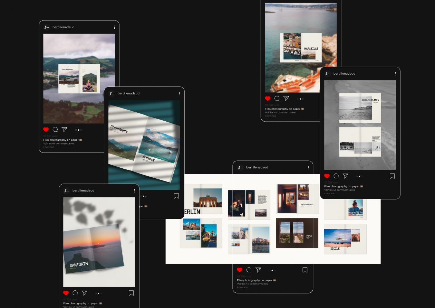Open the comment icon on Luc-sur-Mer post
Screen dimensions: 435x308
336,176
